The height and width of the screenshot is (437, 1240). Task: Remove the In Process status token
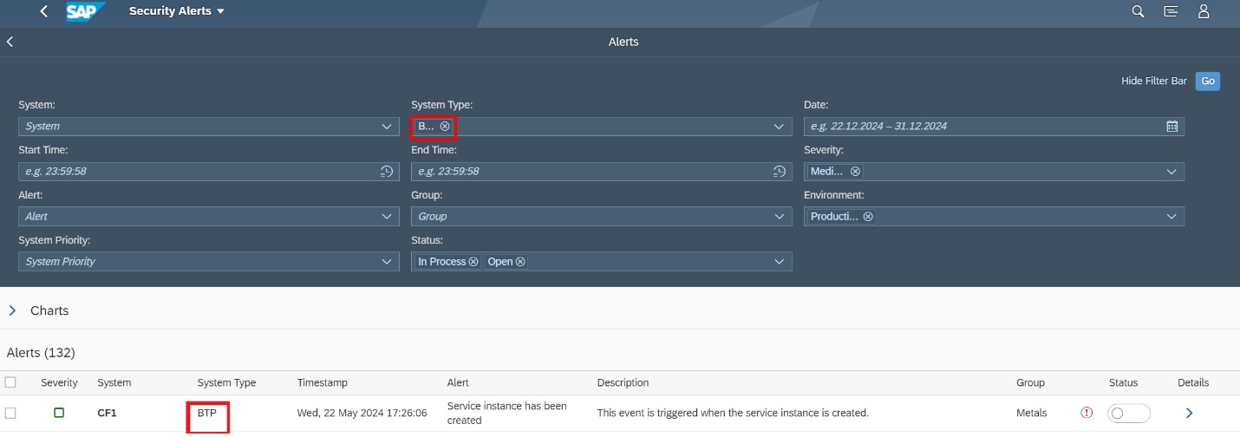473,262
